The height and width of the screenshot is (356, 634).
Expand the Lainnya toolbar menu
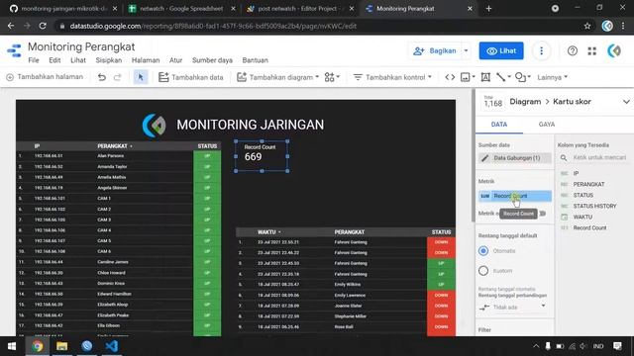pos(553,77)
